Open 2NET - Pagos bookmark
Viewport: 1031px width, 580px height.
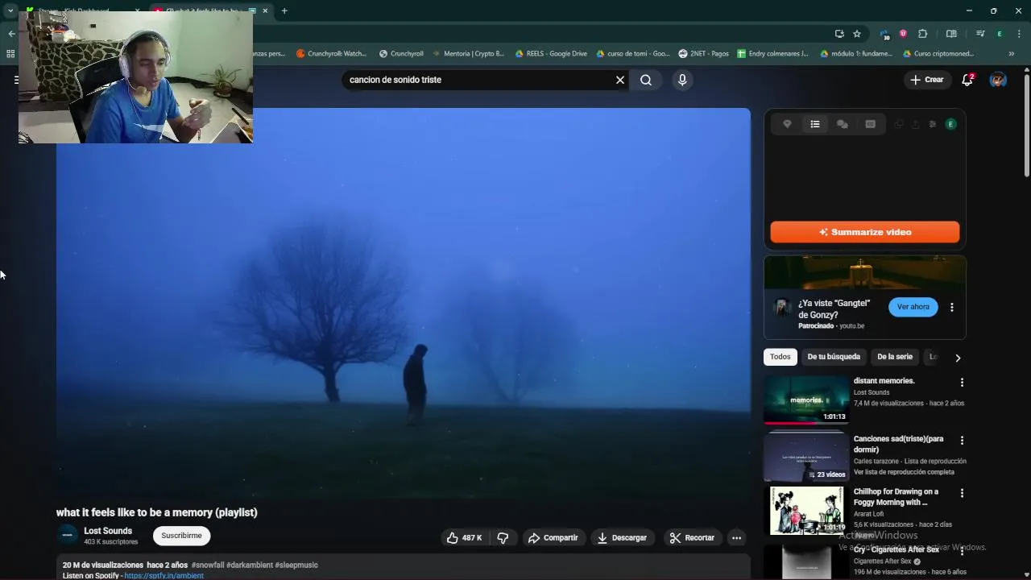tap(703, 54)
